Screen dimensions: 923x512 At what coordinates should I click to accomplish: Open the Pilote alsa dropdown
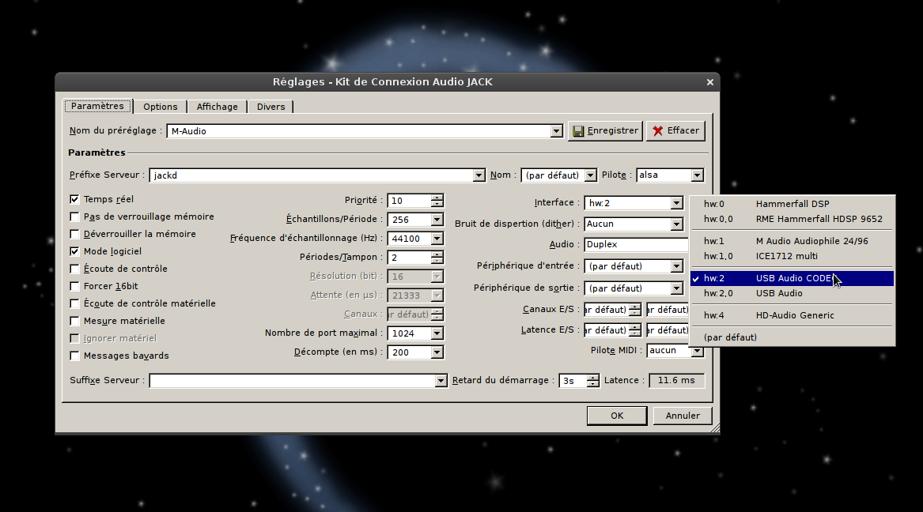point(697,175)
